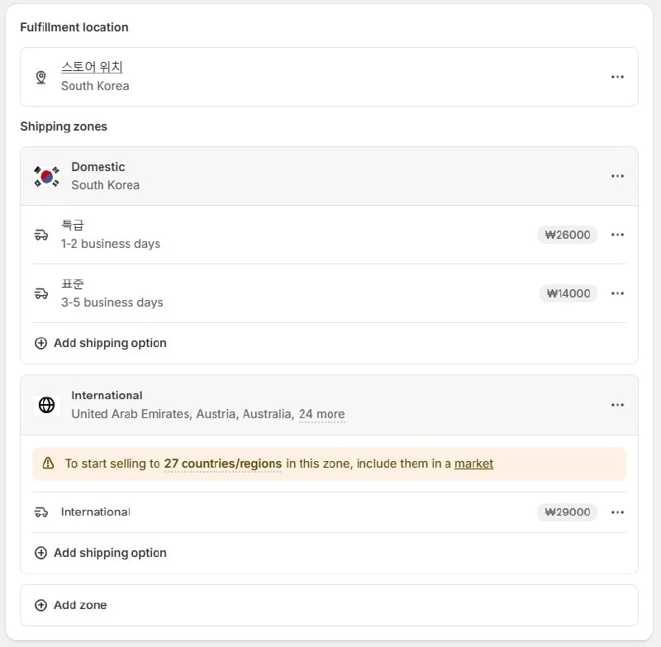
Task: Click the International zone title in header
Action: pyautogui.click(x=107, y=395)
